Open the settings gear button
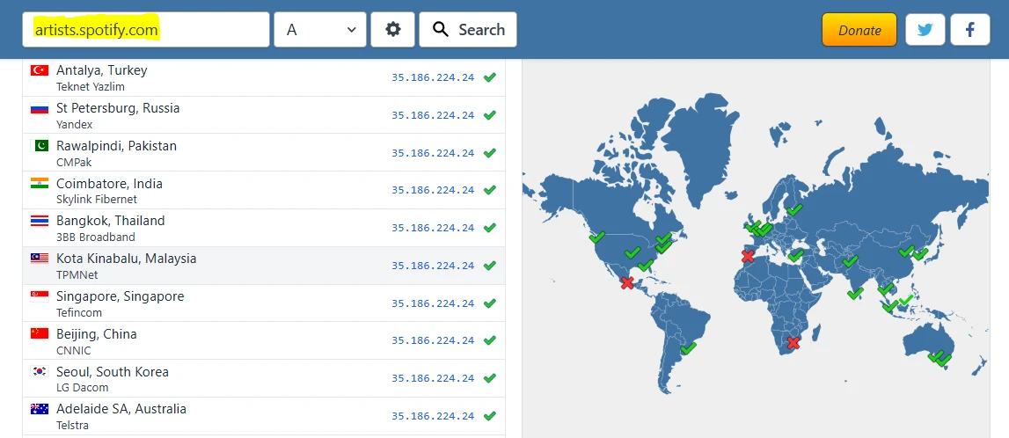 coord(392,30)
